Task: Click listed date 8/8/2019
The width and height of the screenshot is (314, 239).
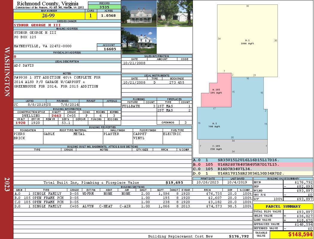Action: pos(37,104)
